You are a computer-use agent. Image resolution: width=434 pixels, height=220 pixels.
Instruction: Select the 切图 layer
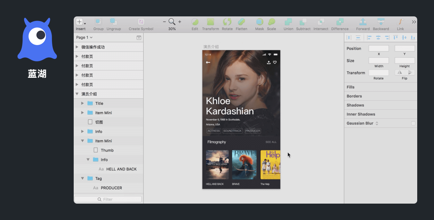pos(108,122)
